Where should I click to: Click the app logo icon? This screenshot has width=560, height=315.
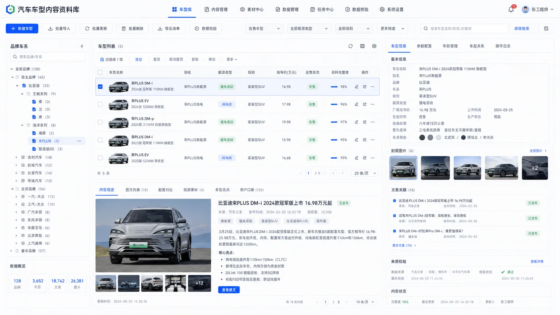coord(10,9)
